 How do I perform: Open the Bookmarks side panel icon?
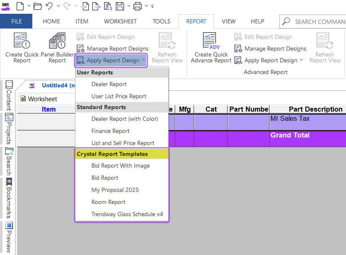(x=9, y=182)
